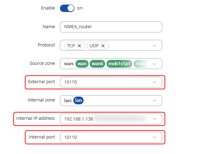Click the blue lan zone badge
201x154 pixels.
[x=78, y=100]
